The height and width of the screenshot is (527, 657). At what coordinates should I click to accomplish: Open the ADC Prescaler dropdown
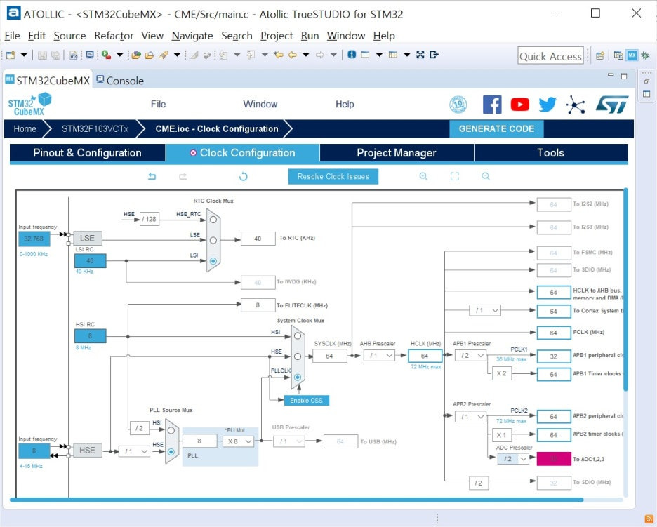pyautogui.click(x=513, y=459)
